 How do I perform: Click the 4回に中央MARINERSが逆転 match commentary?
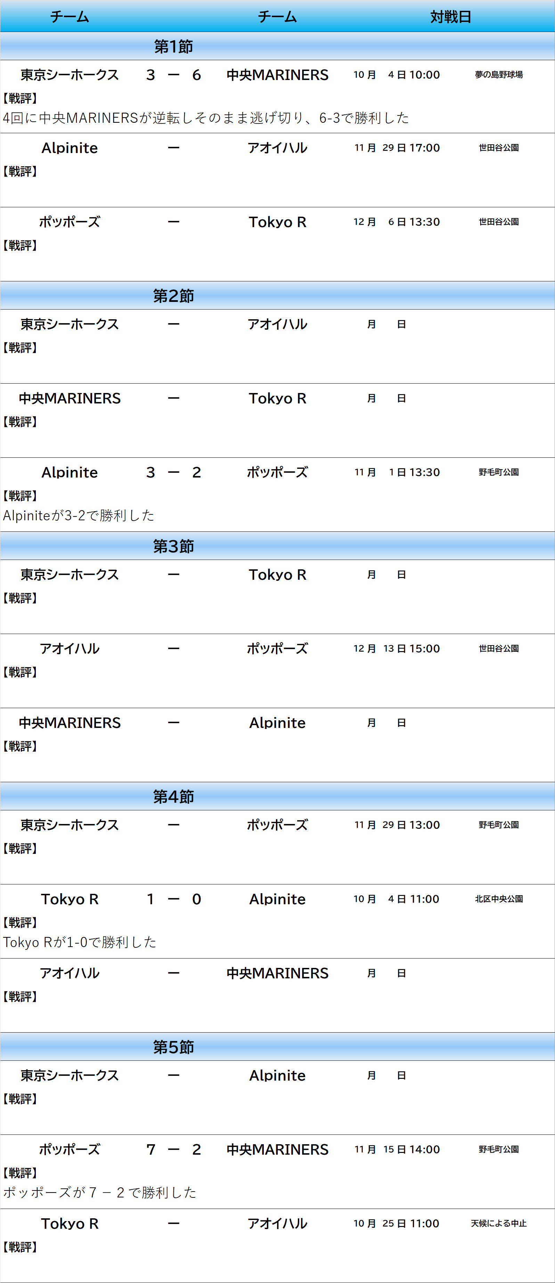coord(206,118)
